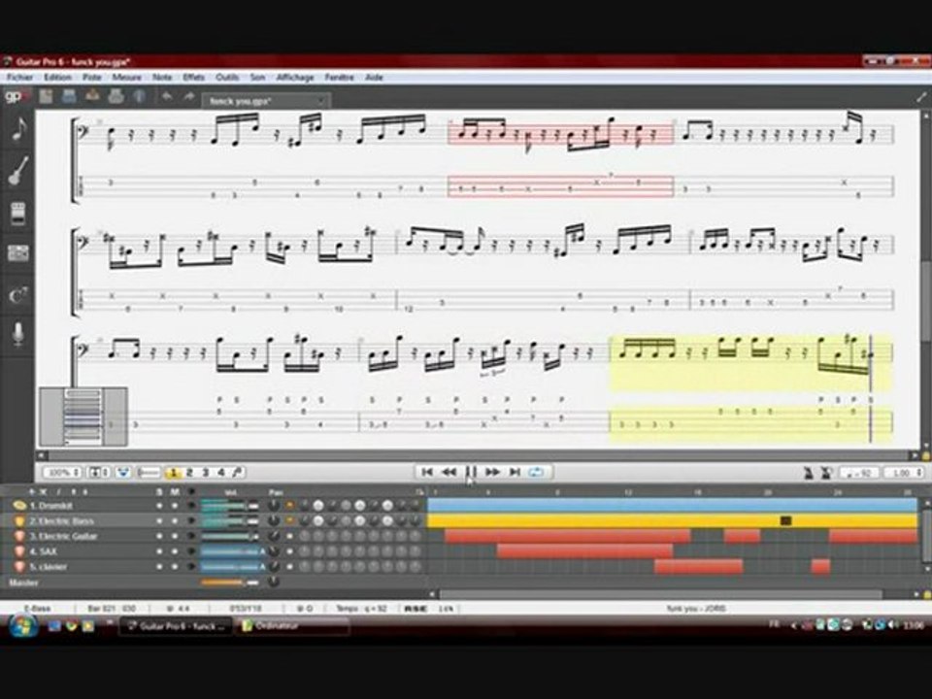This screenshot has height=699, width=932.
Task: Click the SAX track instrument icon
Action: (x=19, y=551)
